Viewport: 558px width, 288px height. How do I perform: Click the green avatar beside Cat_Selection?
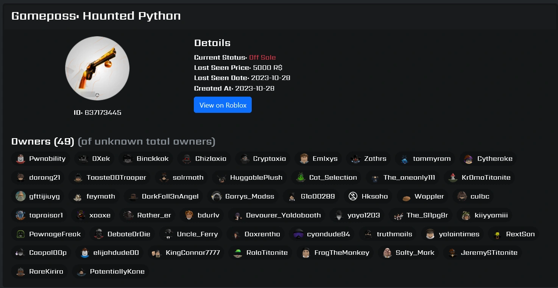click(x=301, y=178)
